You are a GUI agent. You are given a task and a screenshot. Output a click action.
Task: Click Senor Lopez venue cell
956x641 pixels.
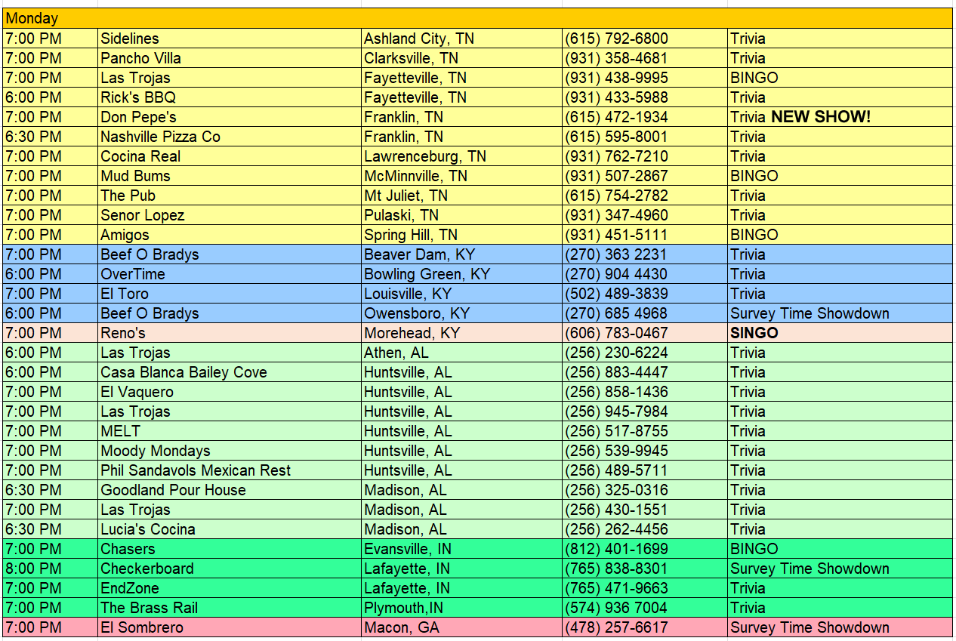(230, 215)
